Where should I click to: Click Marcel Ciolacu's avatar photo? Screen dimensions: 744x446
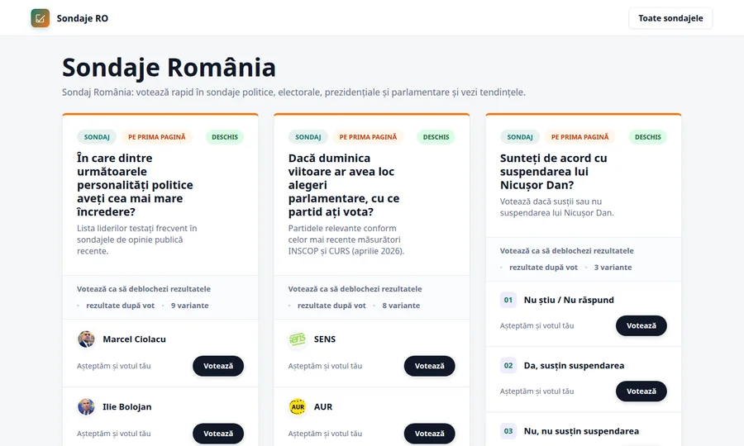click(x=86, y=339)
